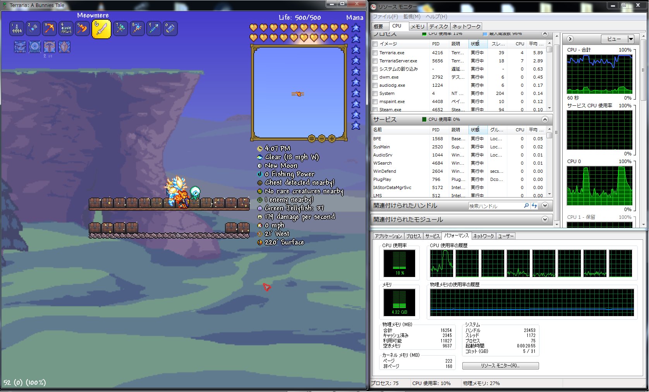649x392 pixels.
Task: Reset minimap zoom with middle button
Action: coord(322,139)
